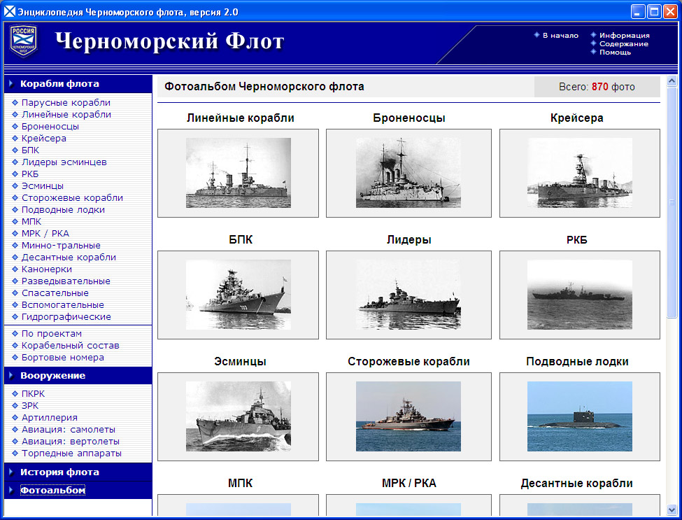Open Помощь in the header menu

tap(615, 52)
